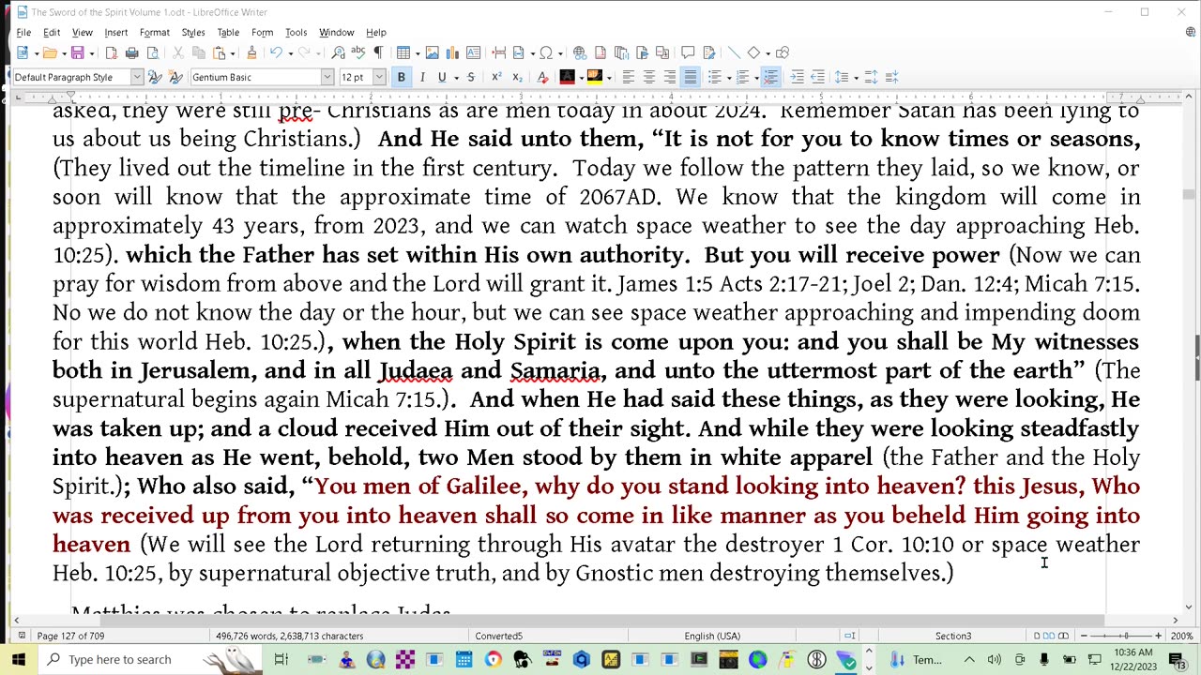Toggle Bold formatting
The height and width of the screenshot is (675, 1201).
(x=401, y=77)
